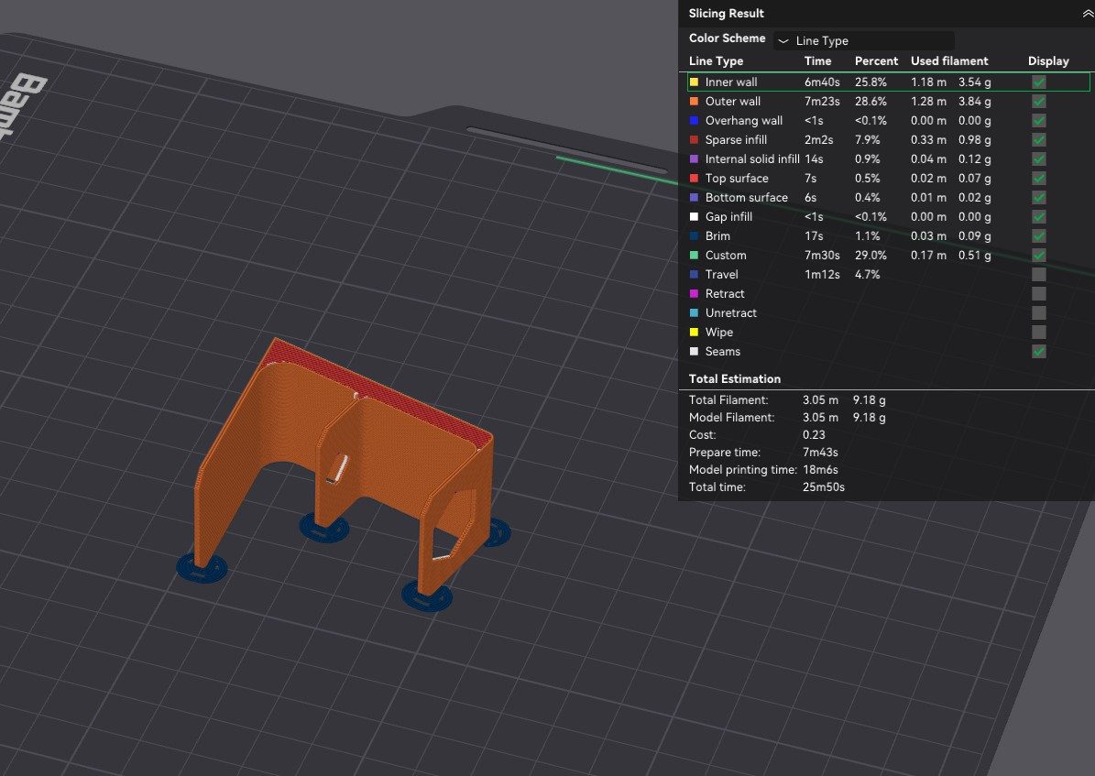Select the Inner wall row label

(x=731, y=82)
